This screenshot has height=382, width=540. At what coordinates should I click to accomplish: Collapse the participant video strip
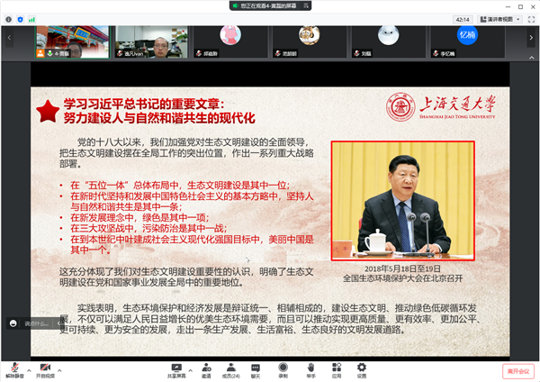[531, 58]
